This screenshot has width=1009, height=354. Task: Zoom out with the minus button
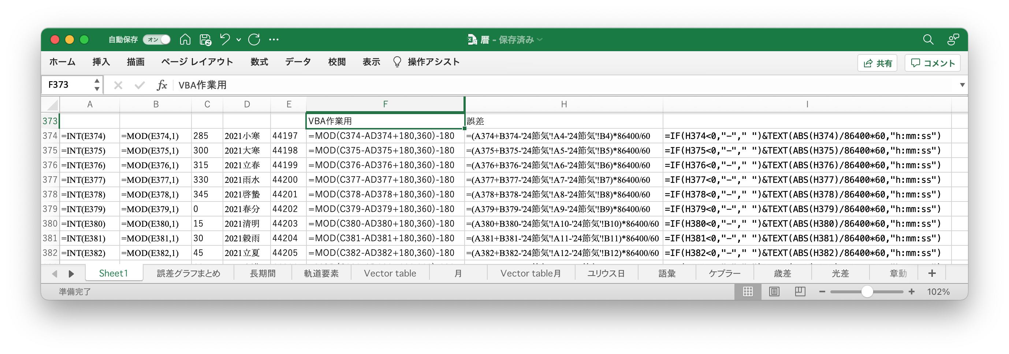822,292
